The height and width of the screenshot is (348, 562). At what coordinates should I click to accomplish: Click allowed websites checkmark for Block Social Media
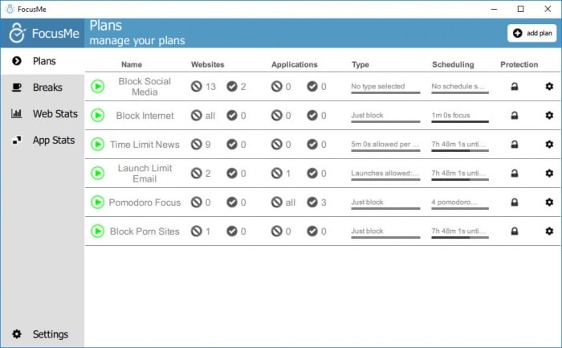pos(232,87)
